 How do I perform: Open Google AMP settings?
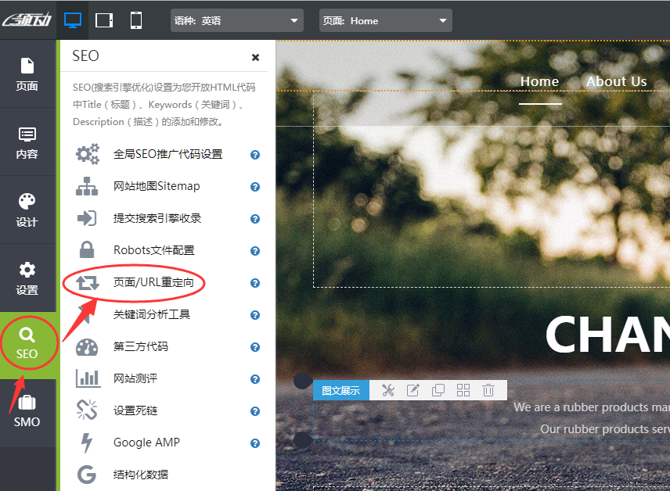(146, 443)
